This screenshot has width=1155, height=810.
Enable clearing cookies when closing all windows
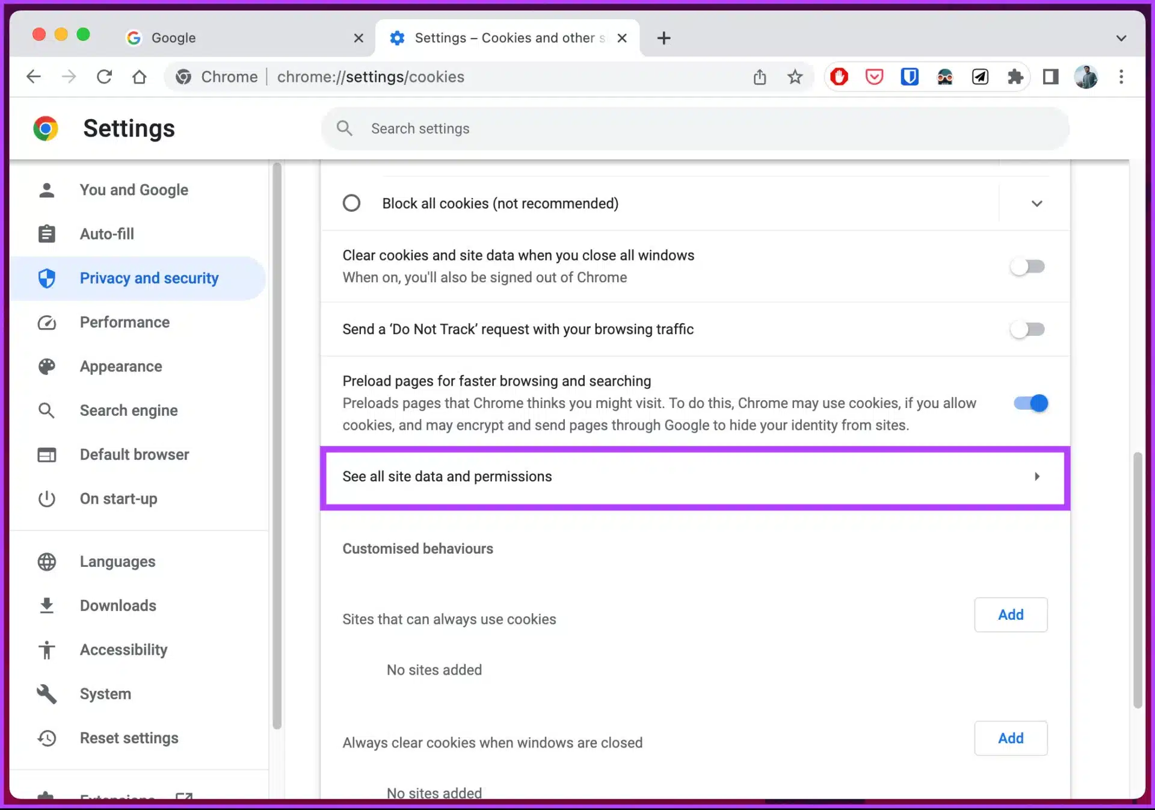point(1027,267)
